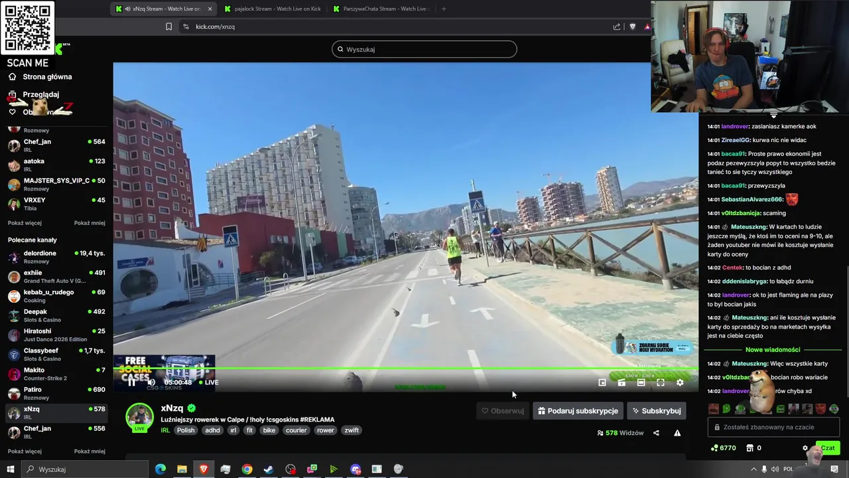Open Deepak Slots & Casino channel

pyautogui.click(x=56, y=315)
